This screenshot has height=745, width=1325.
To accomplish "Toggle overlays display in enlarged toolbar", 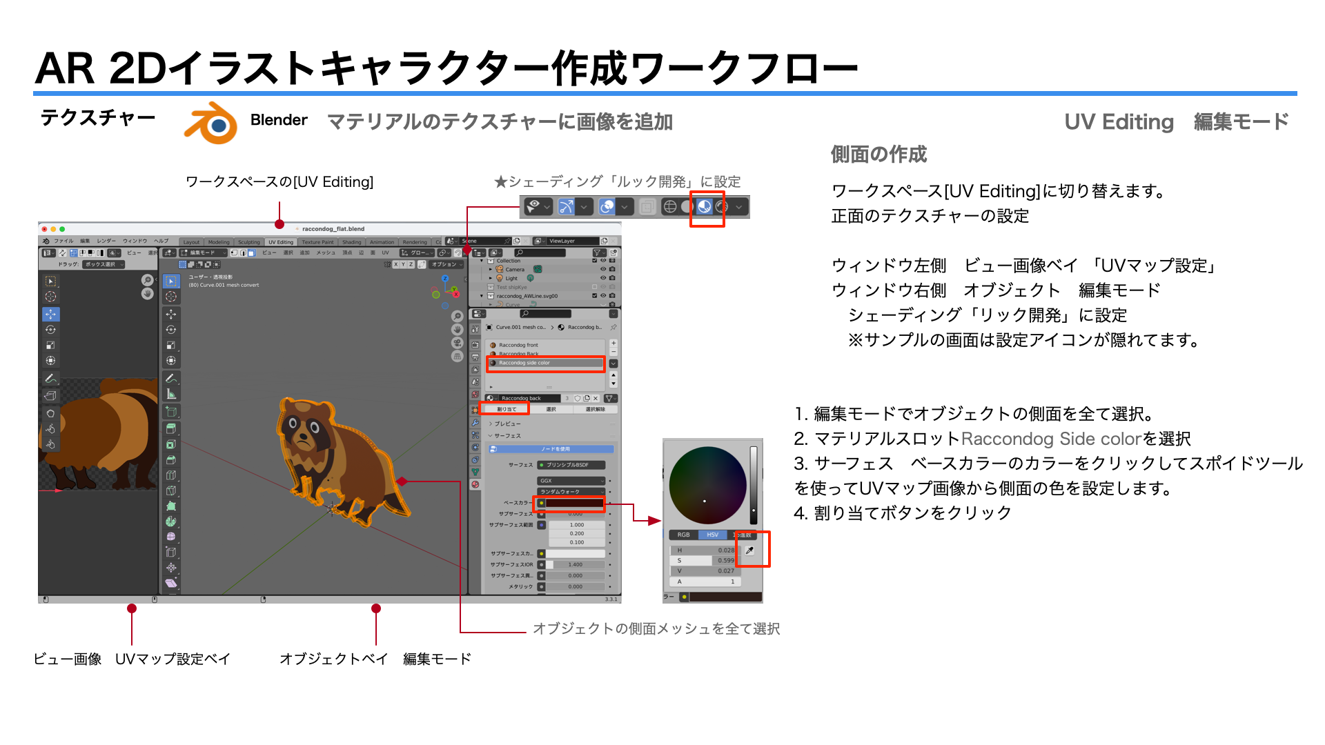I will coord(607,206).
